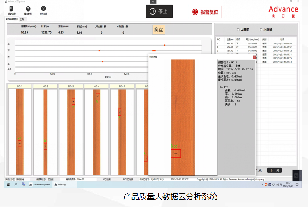This screenshot has width=308, height=207.
Task: Switch to the 主页 home tab
Action: pos(22,19)
